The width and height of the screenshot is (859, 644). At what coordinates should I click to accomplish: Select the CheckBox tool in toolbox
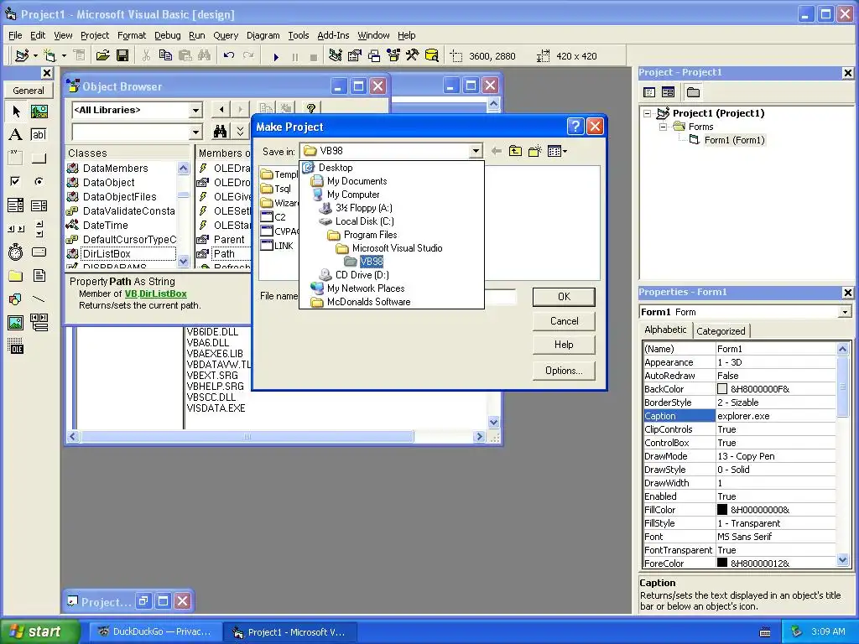tap(16, 181)
